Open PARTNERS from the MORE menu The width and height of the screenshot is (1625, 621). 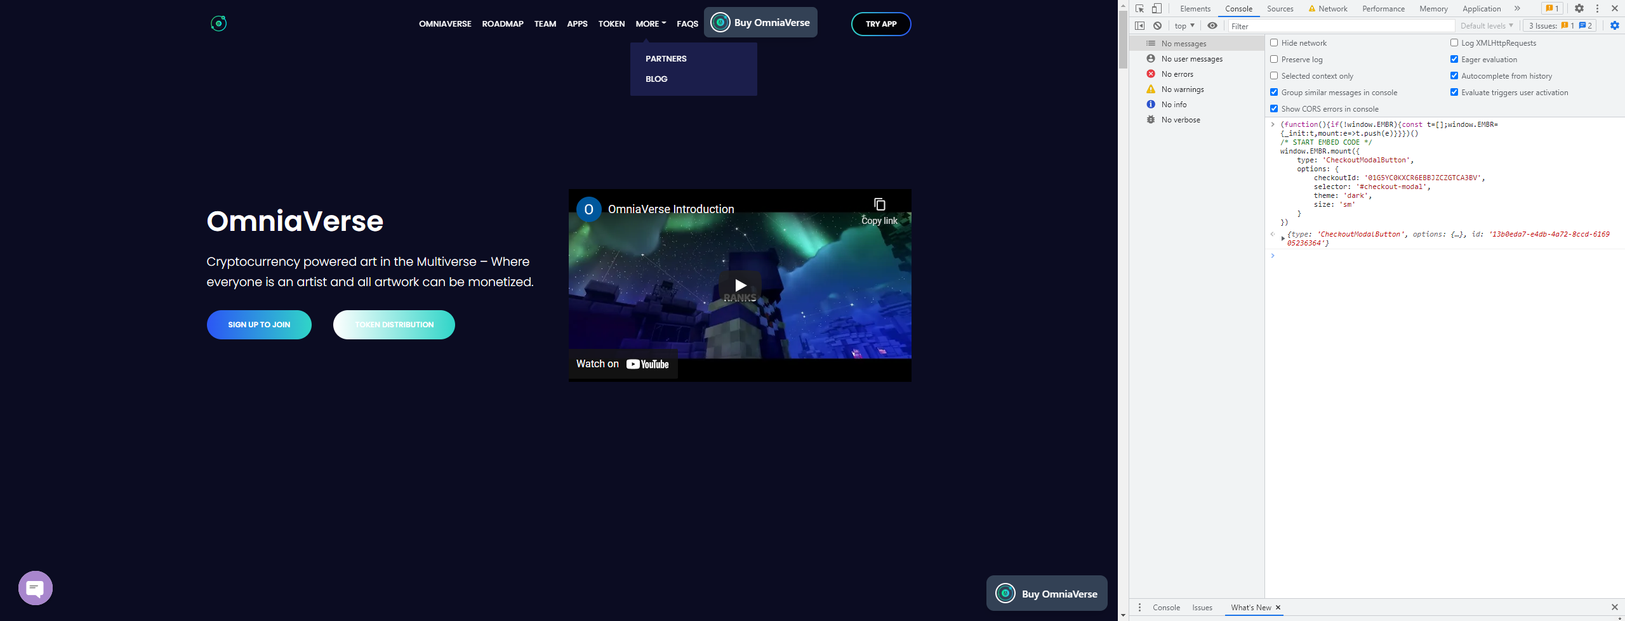(x=666, y=58)
